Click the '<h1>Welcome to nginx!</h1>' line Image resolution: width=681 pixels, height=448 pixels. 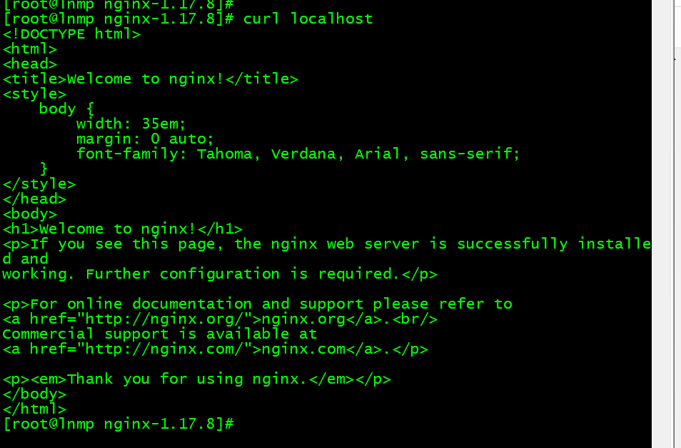point(123,229)
